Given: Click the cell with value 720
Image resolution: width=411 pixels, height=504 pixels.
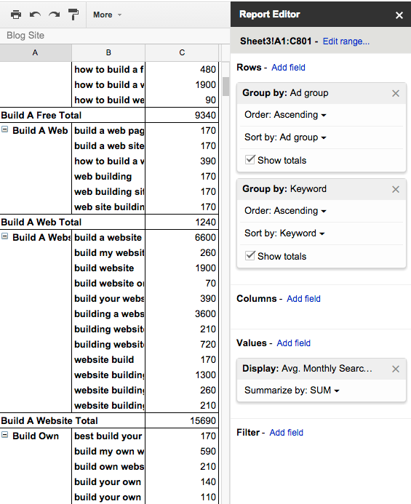Looking at the screenshot, I should (182, 344).
